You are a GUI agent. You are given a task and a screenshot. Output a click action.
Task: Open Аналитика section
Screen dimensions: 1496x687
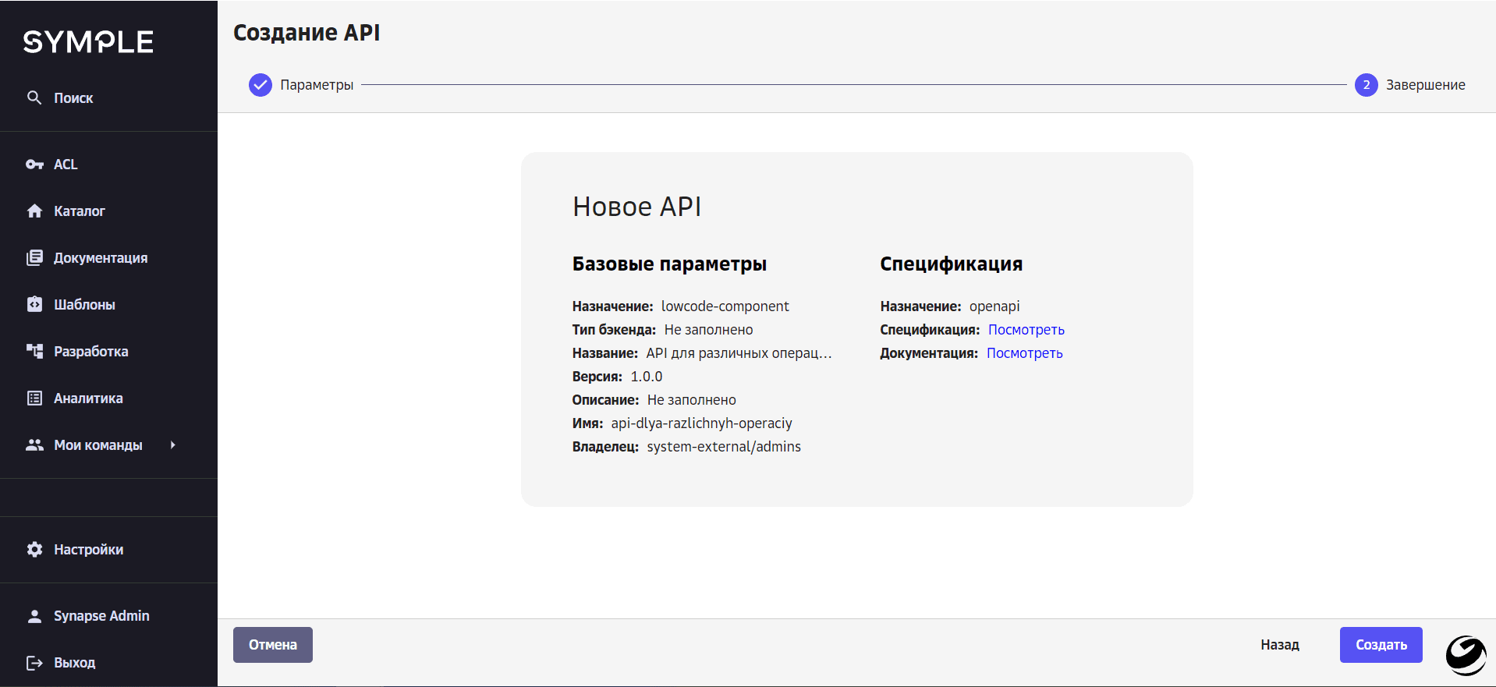point(88,398)
